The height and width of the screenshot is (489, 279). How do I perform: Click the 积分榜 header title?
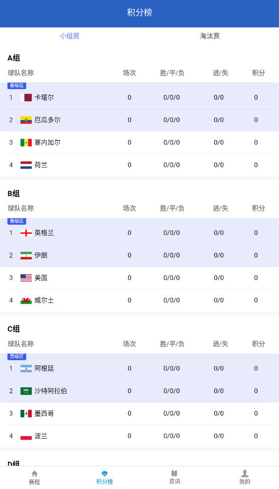[x=139, y=13]
